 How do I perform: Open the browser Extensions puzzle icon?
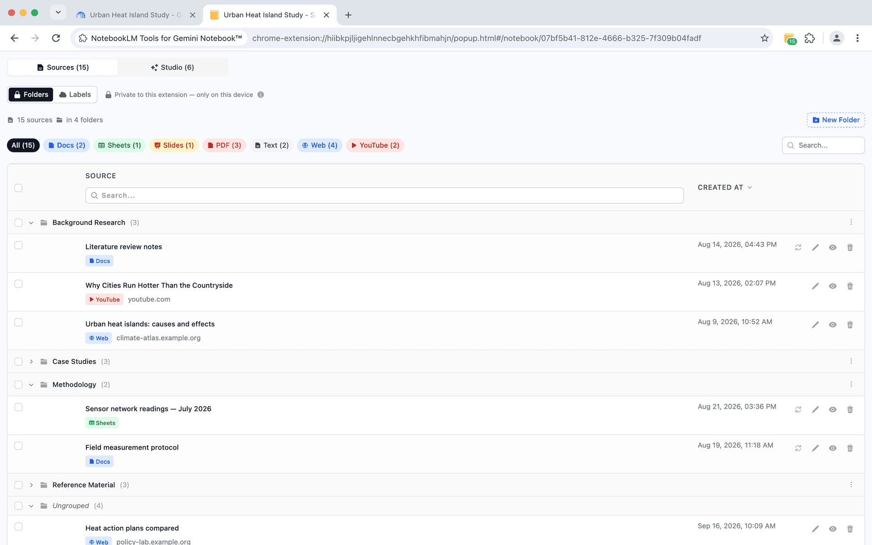tap(810, 38)
